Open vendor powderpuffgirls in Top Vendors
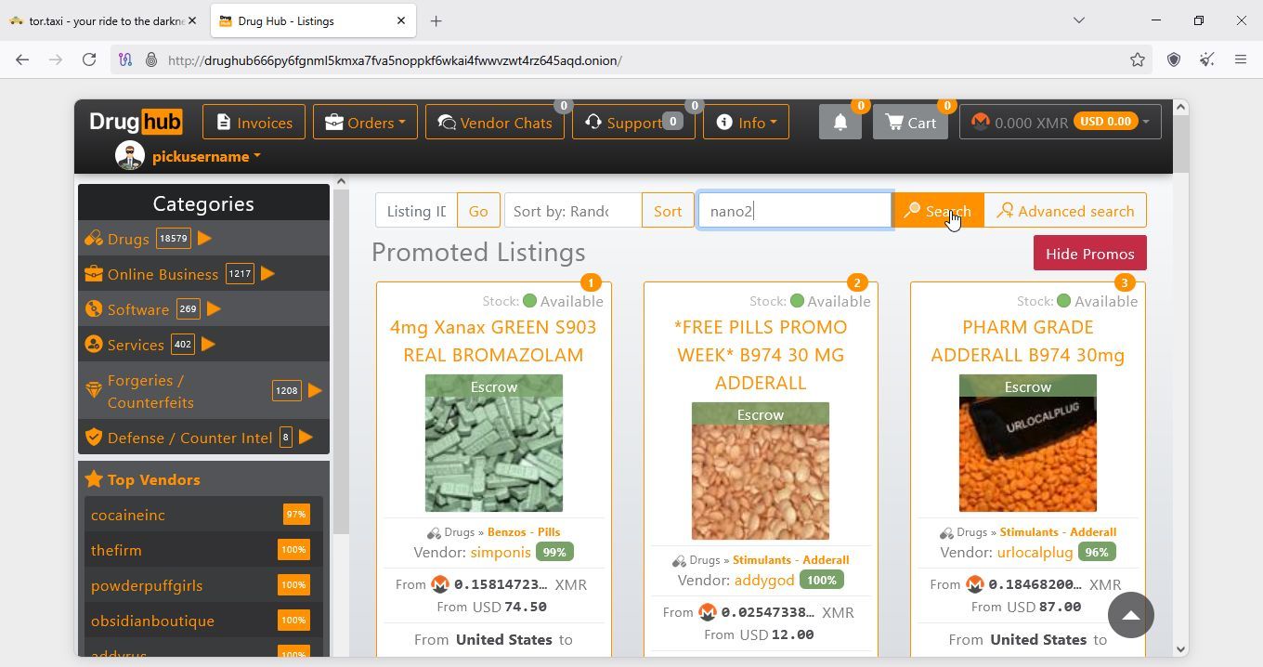The height and width of the screenshot is (667, 1263). (x=147, y=585)
